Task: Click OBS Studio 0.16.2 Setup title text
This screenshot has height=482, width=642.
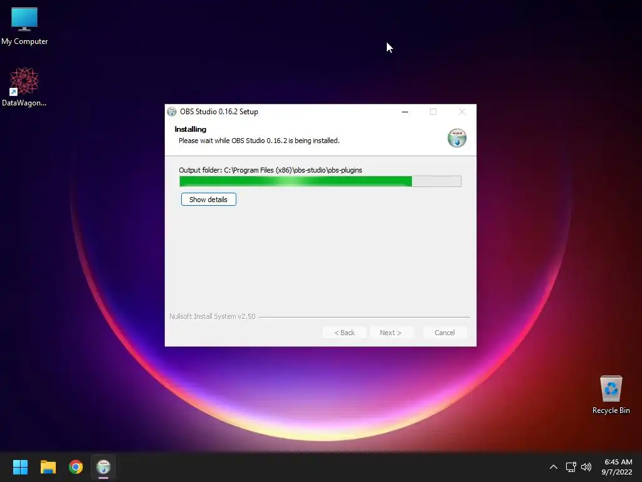Action: tap(219, 112)
